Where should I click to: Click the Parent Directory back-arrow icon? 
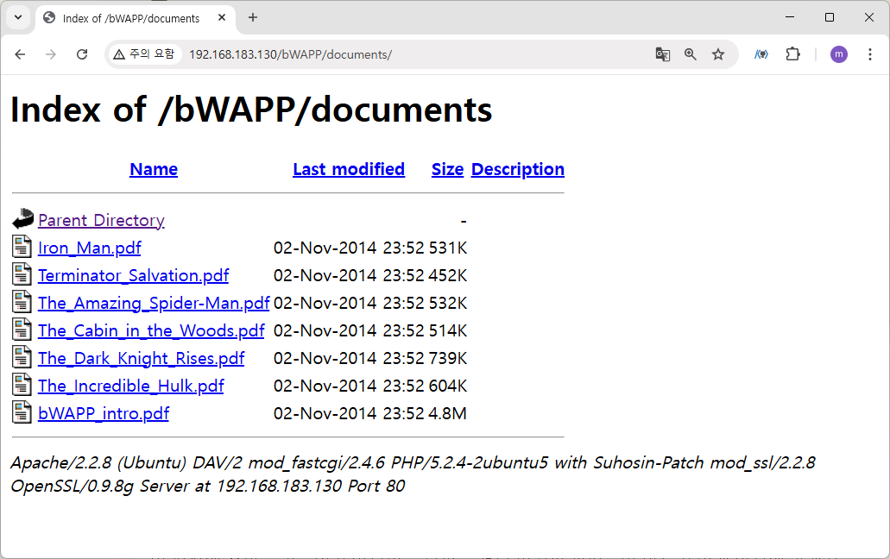point(22,219)
